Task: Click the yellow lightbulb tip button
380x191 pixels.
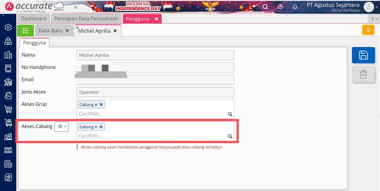Action: [x=368, y=30]
